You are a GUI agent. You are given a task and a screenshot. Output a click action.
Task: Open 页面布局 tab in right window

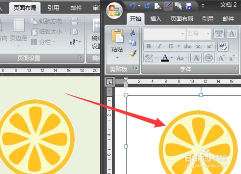(182, 19)
